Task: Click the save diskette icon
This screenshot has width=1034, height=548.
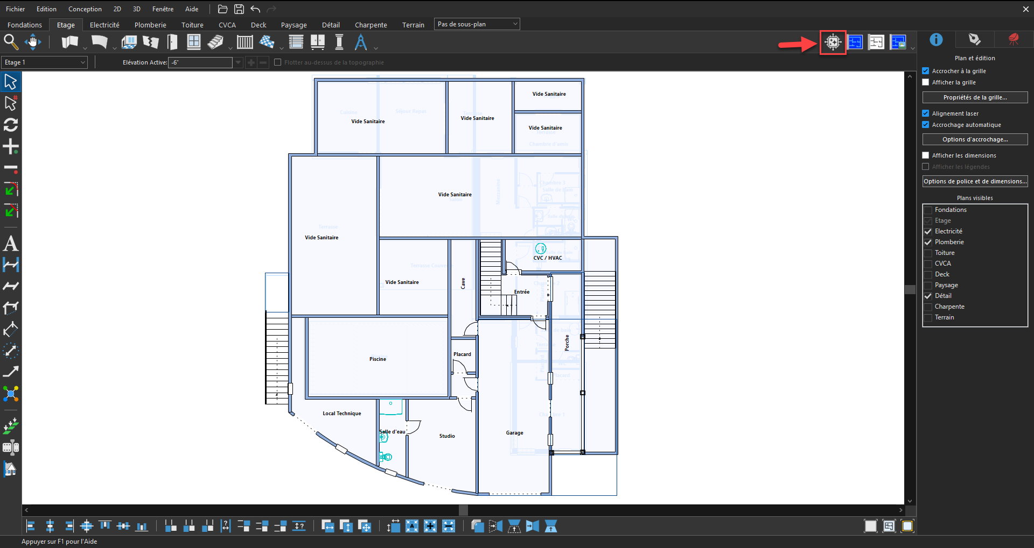Action: tap(239, 9)
